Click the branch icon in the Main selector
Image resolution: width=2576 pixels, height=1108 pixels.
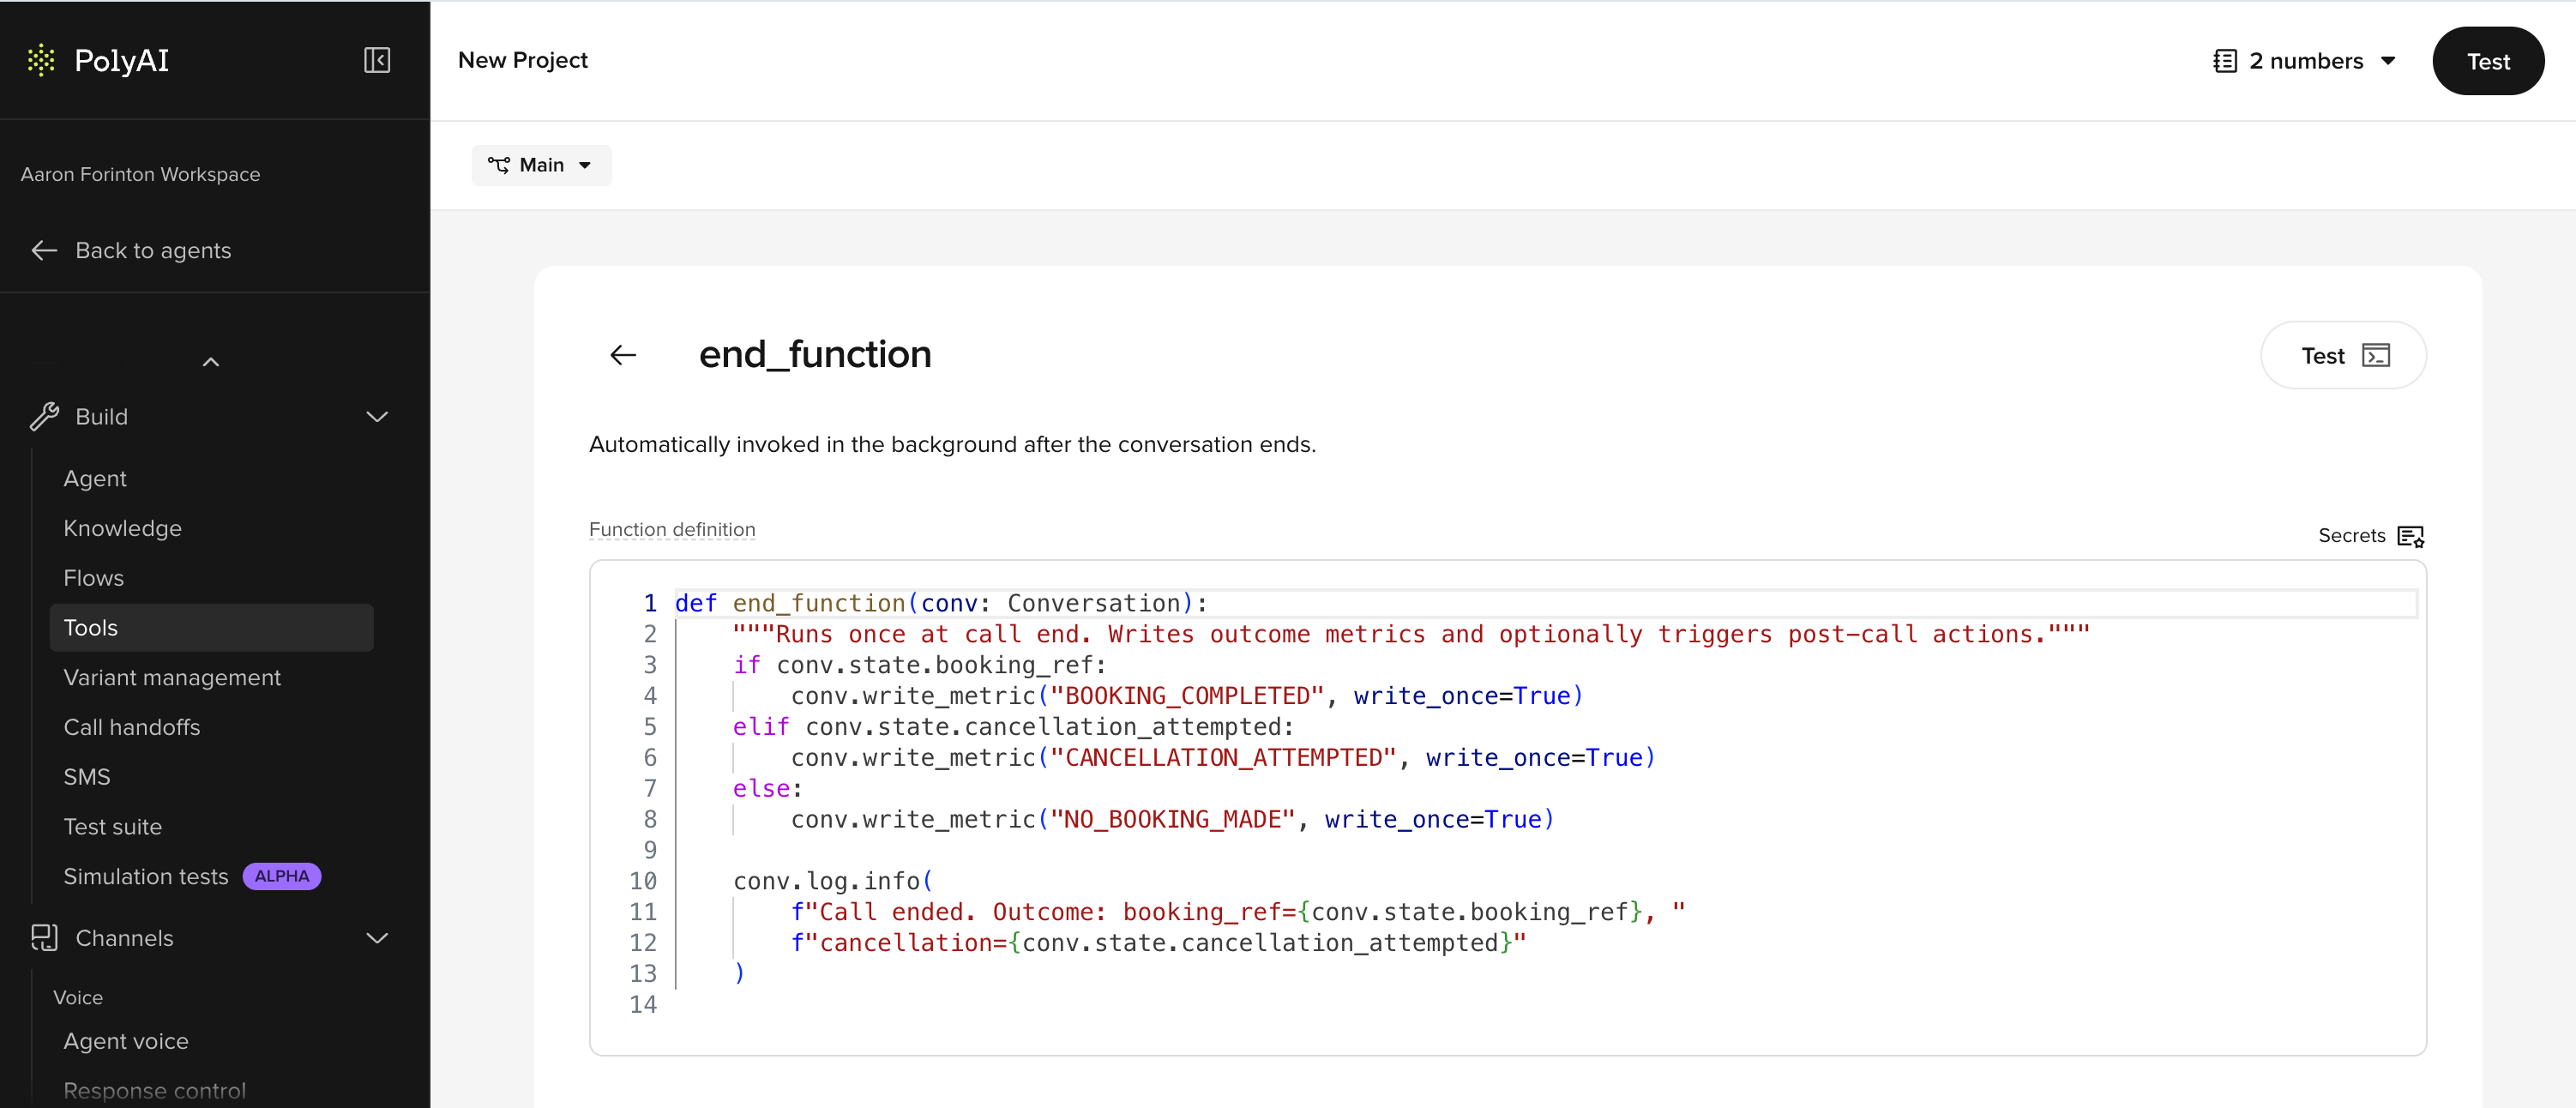pos(498,165)
